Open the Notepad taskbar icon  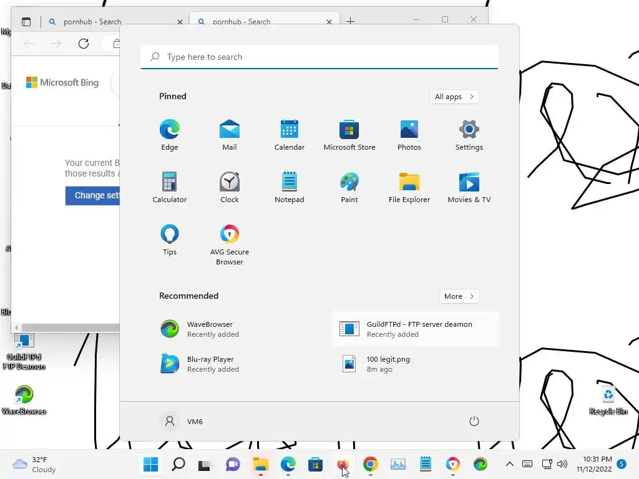[426, 464]
